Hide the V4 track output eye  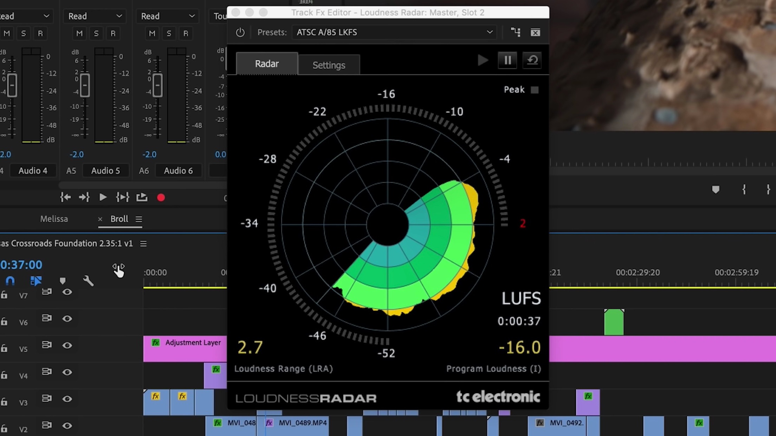click(67, 372)
